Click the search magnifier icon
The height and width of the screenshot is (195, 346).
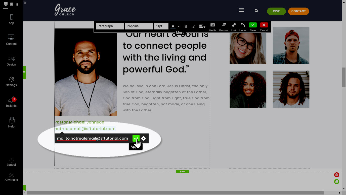(x=256, y=11)
